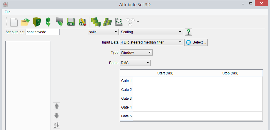Click the save-as icon with pencil
Screen dimensions: 270x130
tap(82, 22)
